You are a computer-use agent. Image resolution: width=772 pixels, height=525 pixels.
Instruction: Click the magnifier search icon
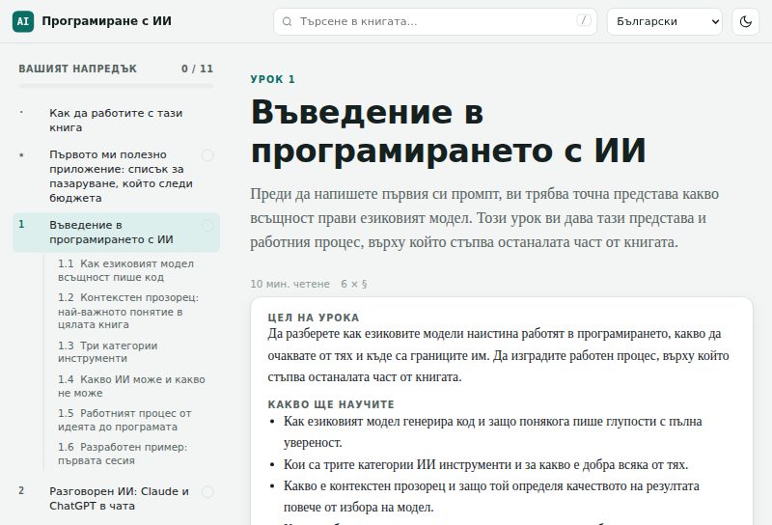click(287, 21)
